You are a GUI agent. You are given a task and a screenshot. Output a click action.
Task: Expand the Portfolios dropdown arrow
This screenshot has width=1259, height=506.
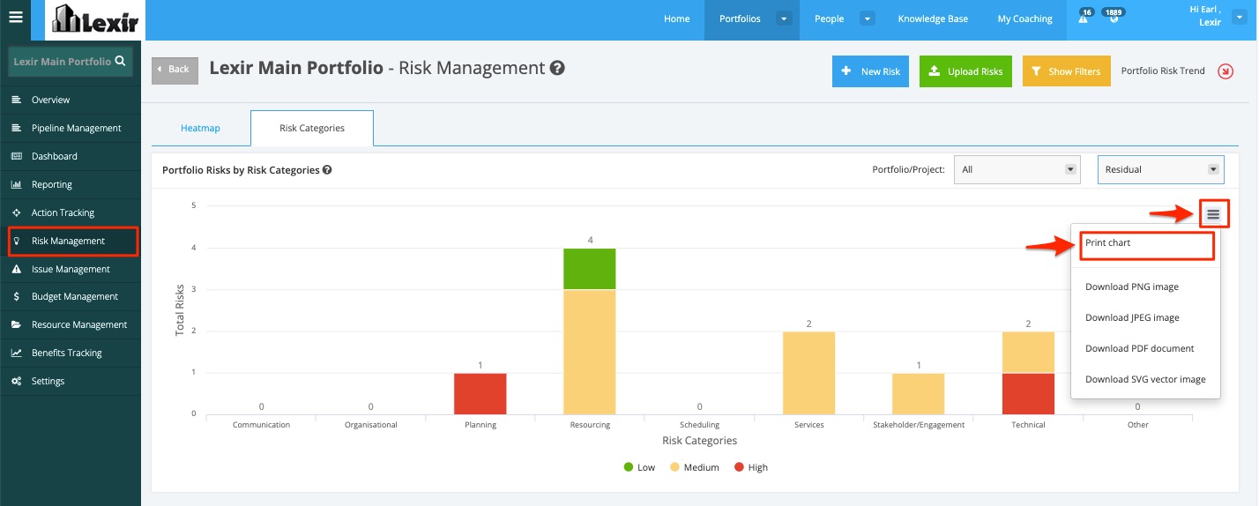tap(783, 19)
